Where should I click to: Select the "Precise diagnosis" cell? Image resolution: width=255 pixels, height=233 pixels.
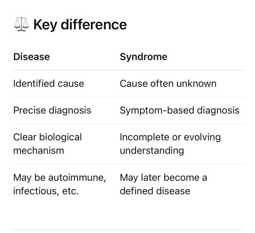(x=52, y=110)
